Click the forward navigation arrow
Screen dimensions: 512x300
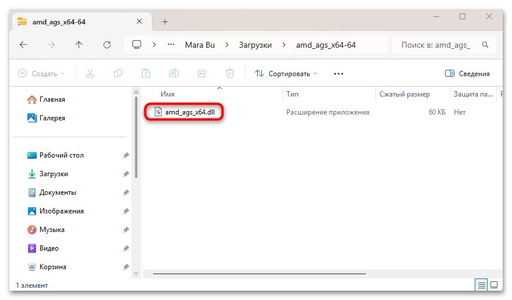[51, 45]
